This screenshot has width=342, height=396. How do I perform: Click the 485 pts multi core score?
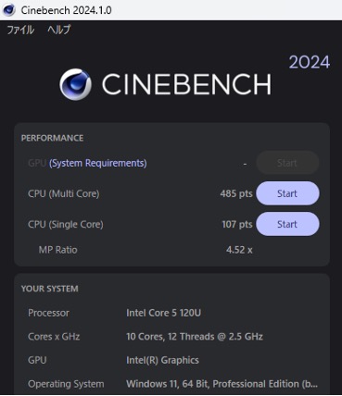pos(236,193)
